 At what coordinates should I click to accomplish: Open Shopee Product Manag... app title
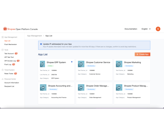pyautogui.click(x=136, y=86)
